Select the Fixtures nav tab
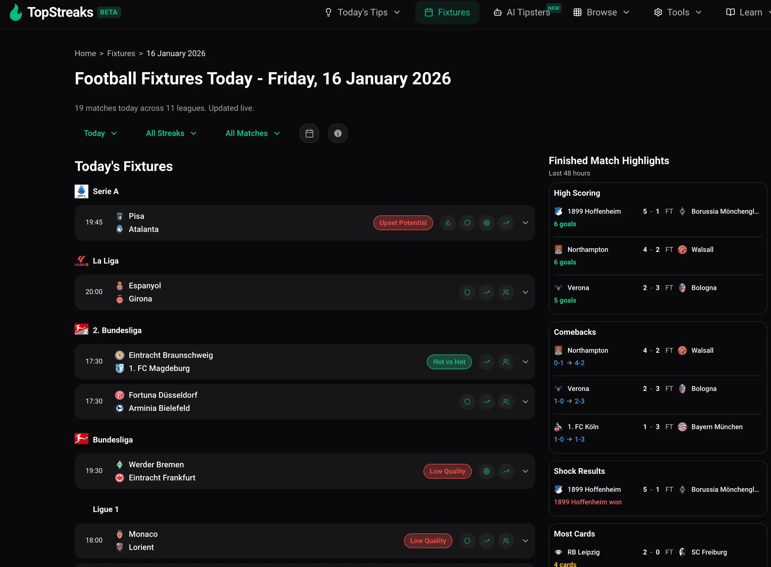The width and height of the screenshot is (771, 567). pyautogui.click(x=447, y=12)
